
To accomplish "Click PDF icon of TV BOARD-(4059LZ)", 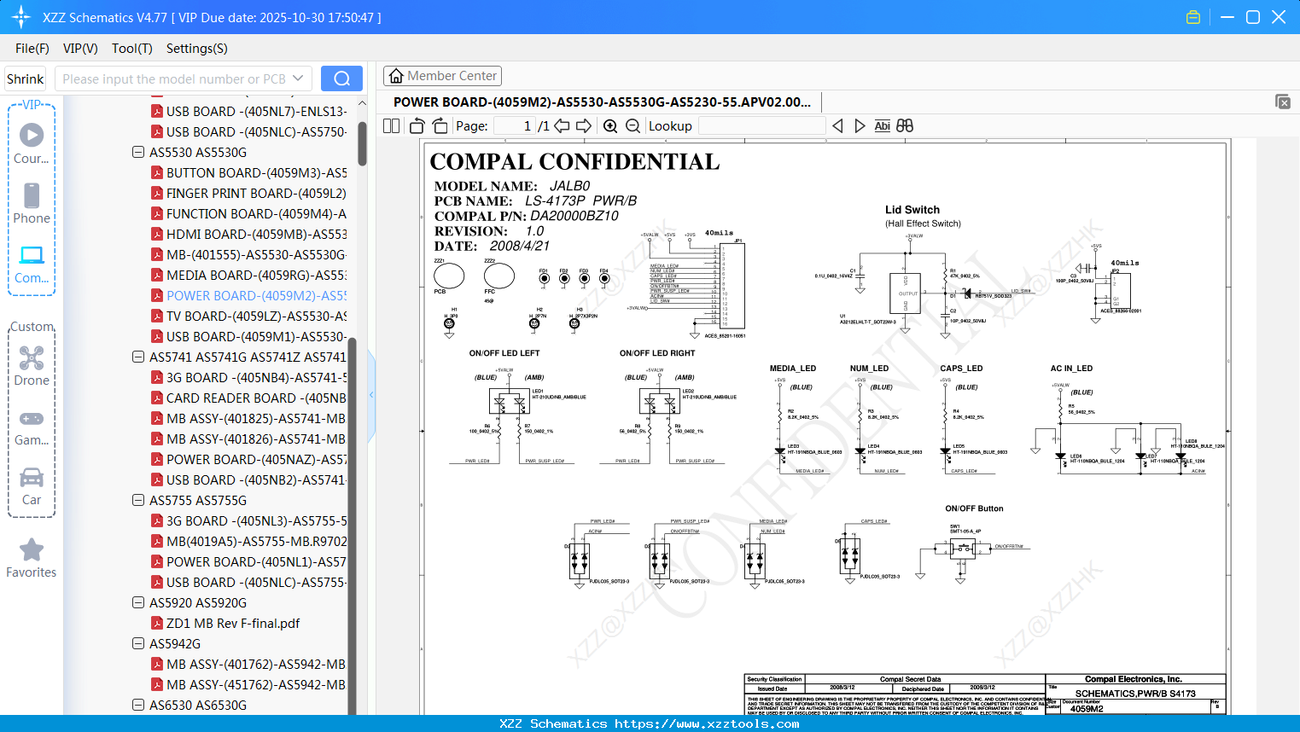I will [157, 316].
